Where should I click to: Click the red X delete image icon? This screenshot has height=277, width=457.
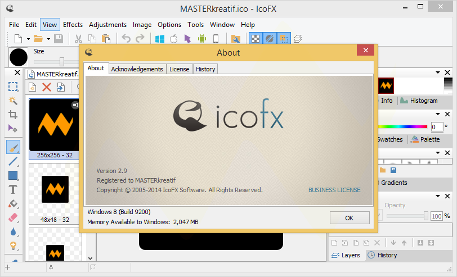47,87
